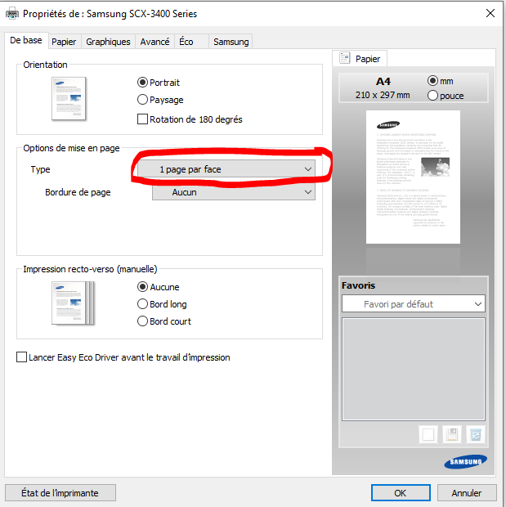Select Aucune for recto-verso printing
This screenshot has width=506, height=507.
coord(142,287)
